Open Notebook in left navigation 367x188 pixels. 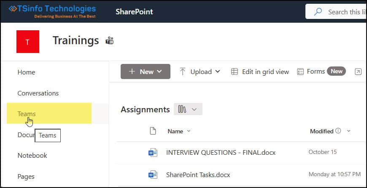click(x=32, y=156)
